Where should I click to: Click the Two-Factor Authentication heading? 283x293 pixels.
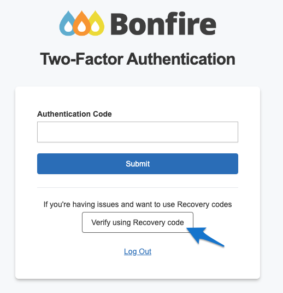[138, 59]
